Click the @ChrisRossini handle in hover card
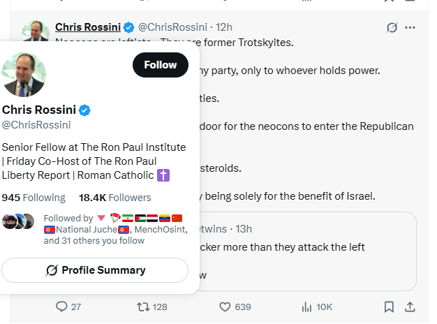This screenshot has width=437, height=324. pyautogui.click(x=36, y=125)
